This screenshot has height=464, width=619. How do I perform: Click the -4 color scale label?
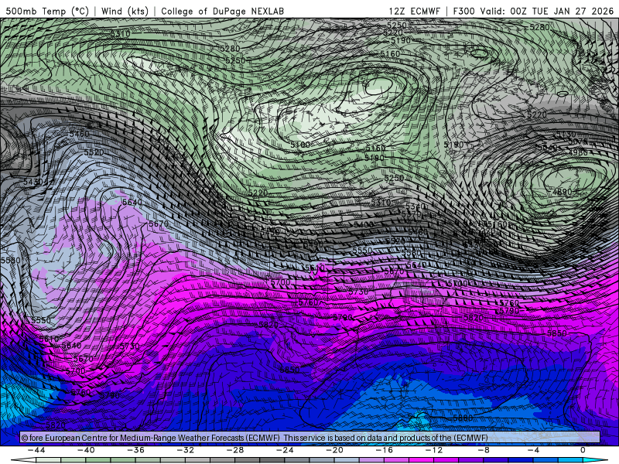(x=533, y=450)
